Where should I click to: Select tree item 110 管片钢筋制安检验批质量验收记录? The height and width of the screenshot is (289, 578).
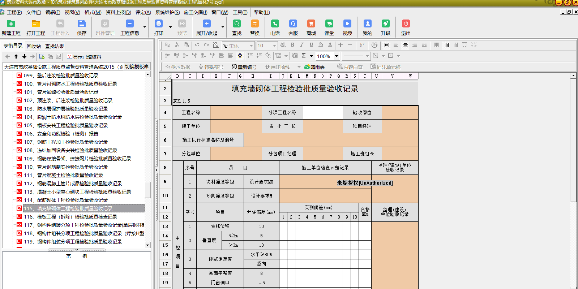click(66, 167)
